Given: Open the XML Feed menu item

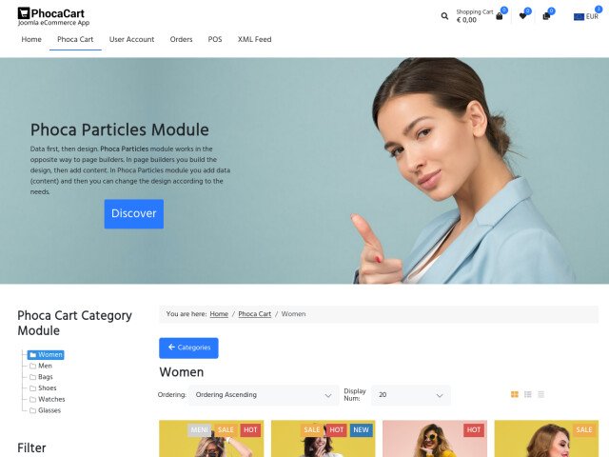Looking at the screenshot, I should tap(254, 39).
